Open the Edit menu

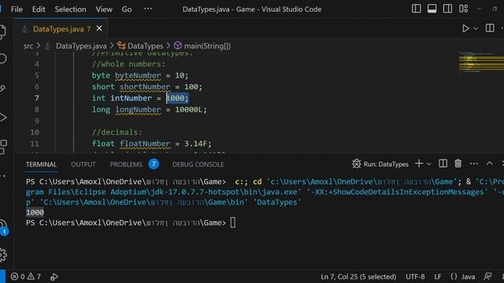39,9
